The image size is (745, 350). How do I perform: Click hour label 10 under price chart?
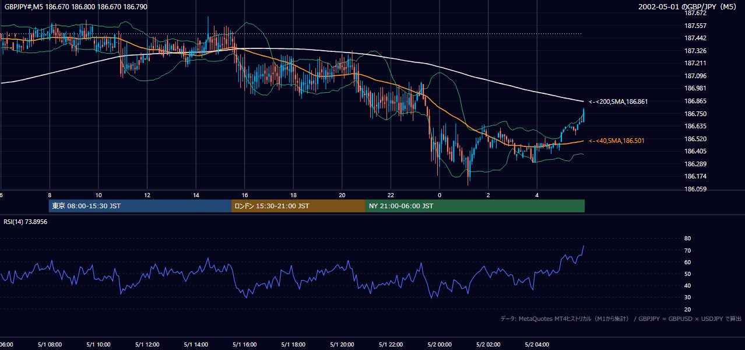pos(99,195)
